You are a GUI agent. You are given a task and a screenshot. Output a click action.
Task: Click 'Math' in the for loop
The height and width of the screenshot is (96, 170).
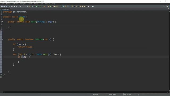39,54
